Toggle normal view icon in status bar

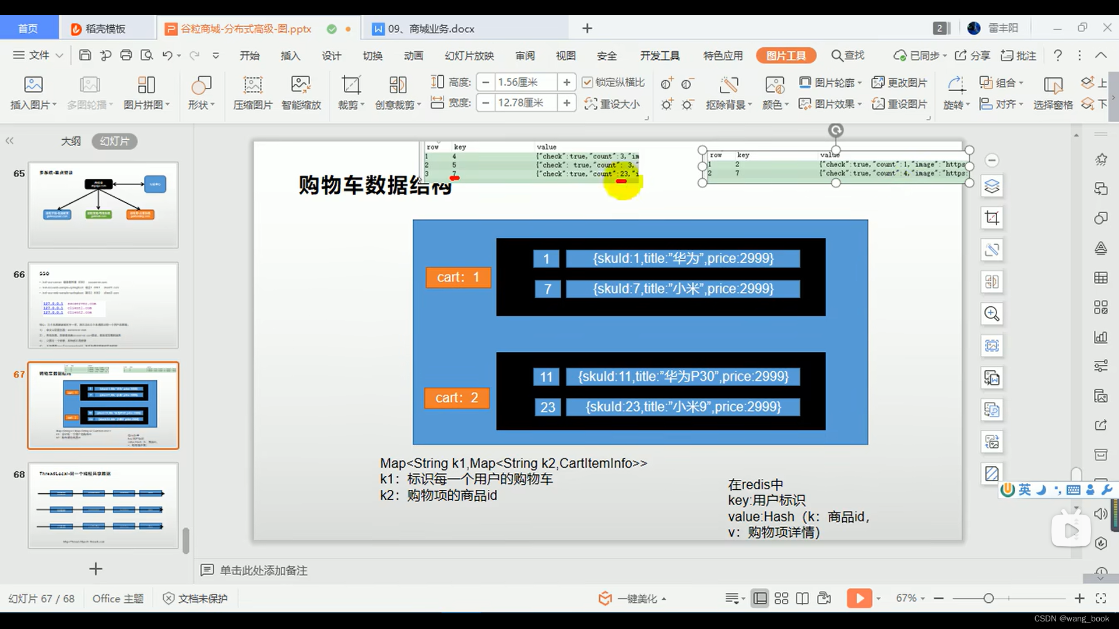pos(759,598)
